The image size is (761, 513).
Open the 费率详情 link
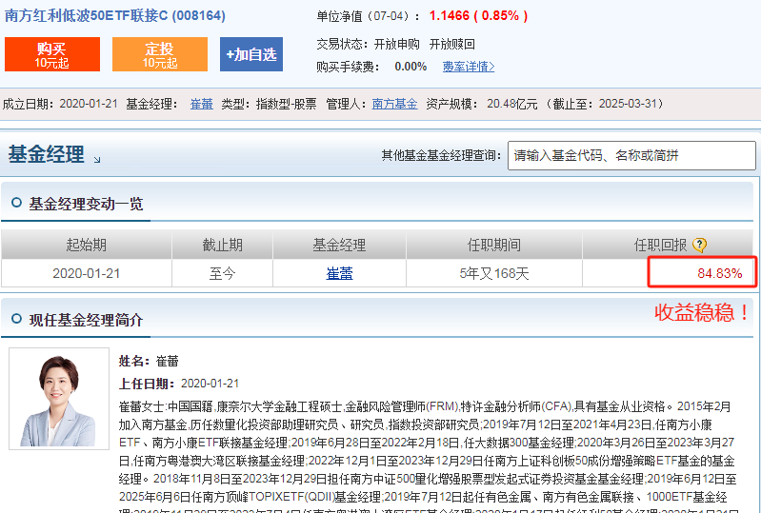pyautogui.click(x=469, y=67)
